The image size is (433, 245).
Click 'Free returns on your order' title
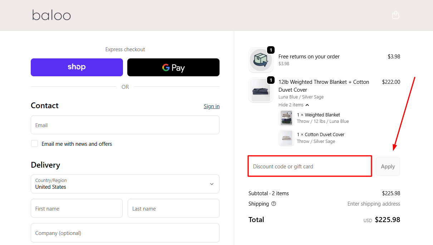(x=309, y=57)
